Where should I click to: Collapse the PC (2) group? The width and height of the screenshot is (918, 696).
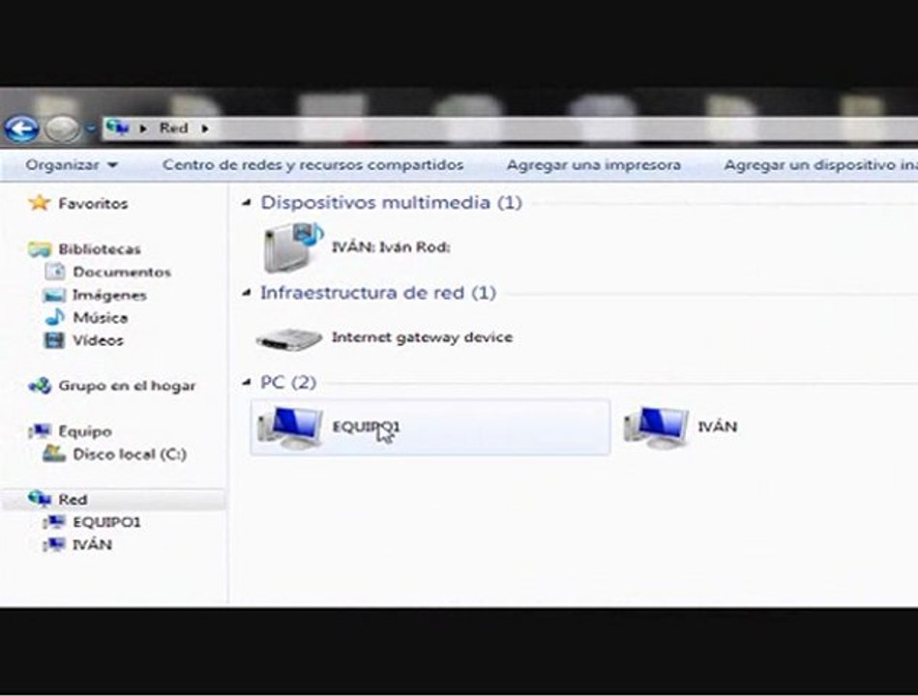click(247, 383)
